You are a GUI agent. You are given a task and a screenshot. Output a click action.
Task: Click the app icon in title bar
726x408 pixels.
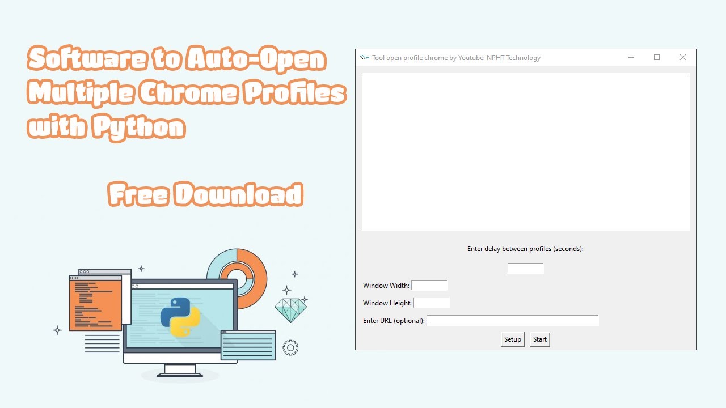pos(365,57)
